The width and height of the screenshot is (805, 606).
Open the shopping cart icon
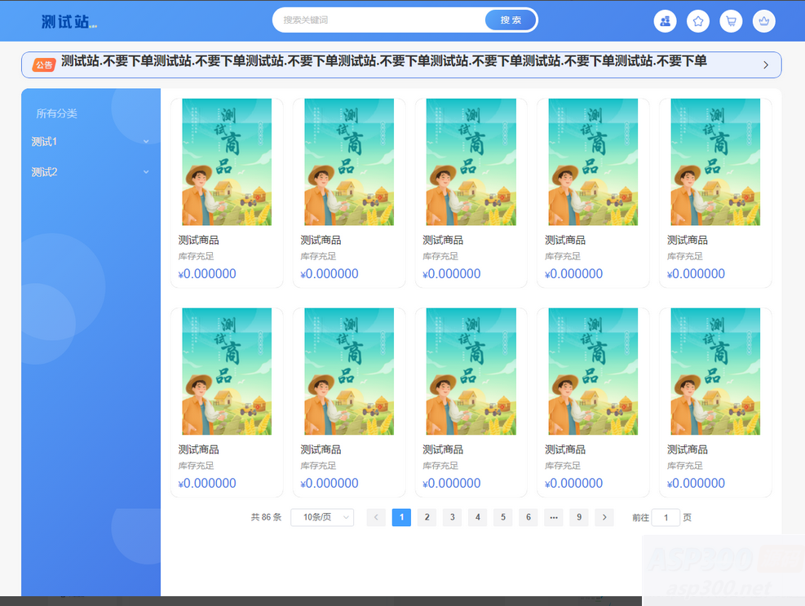click(x=731, y=20)
